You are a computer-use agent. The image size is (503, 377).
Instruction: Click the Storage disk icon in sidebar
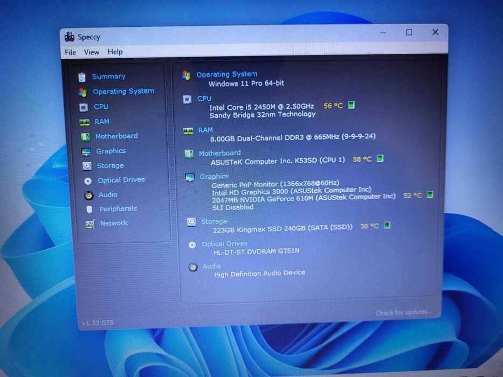(87, 166)
